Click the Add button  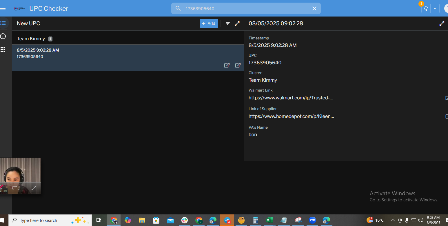[209, 23]
